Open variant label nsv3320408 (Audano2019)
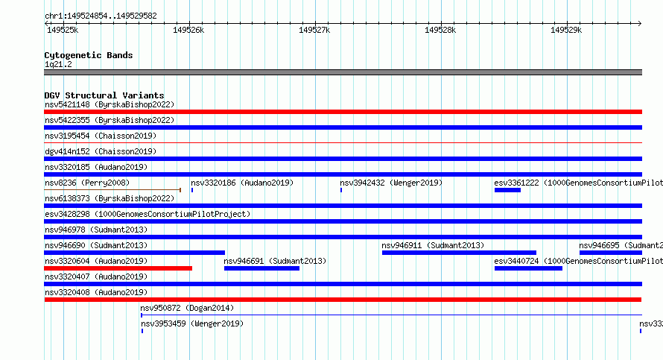This screenshot has width=663, height=360. pyautogui.click(x=96, y=292)
